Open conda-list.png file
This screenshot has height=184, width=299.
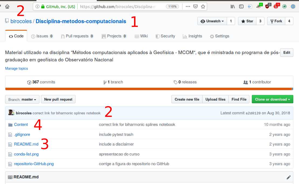26,154
